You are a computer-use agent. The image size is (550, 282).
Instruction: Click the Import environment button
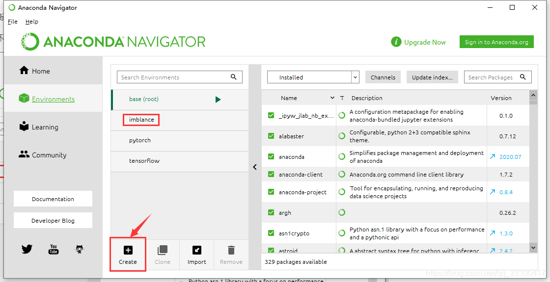click(x=197, y=255)
